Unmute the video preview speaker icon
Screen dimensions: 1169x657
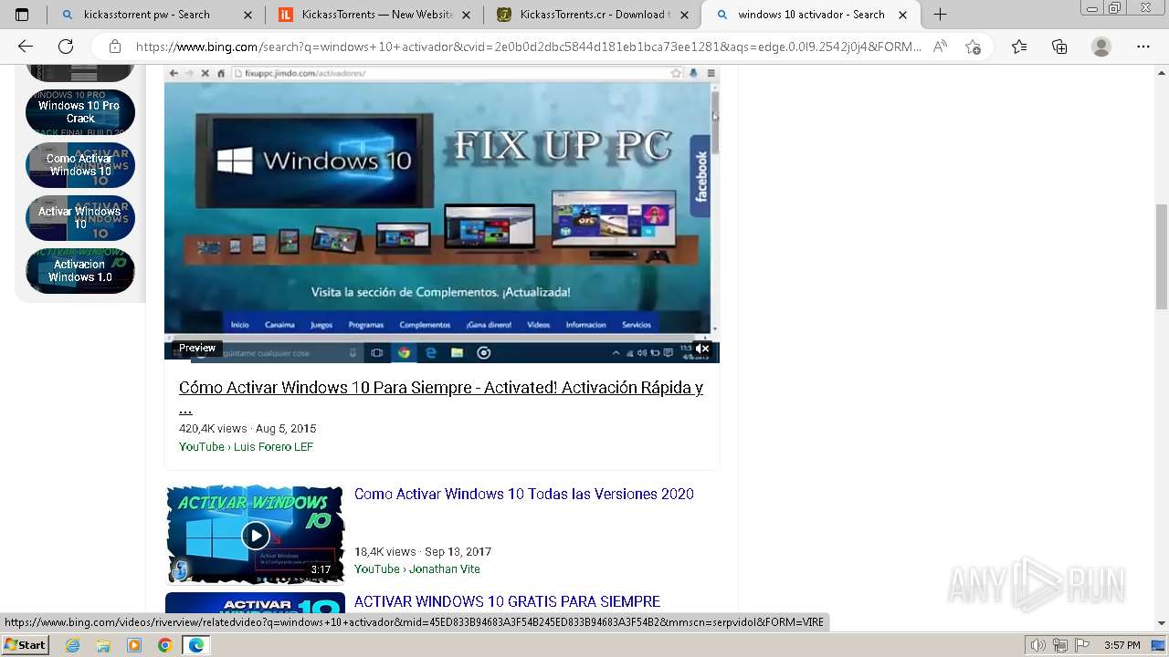click(x=702, y=349)
